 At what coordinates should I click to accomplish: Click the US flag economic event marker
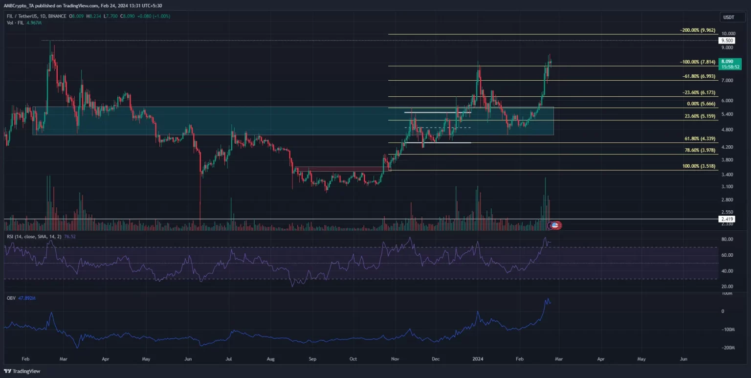tap(554, 225)
